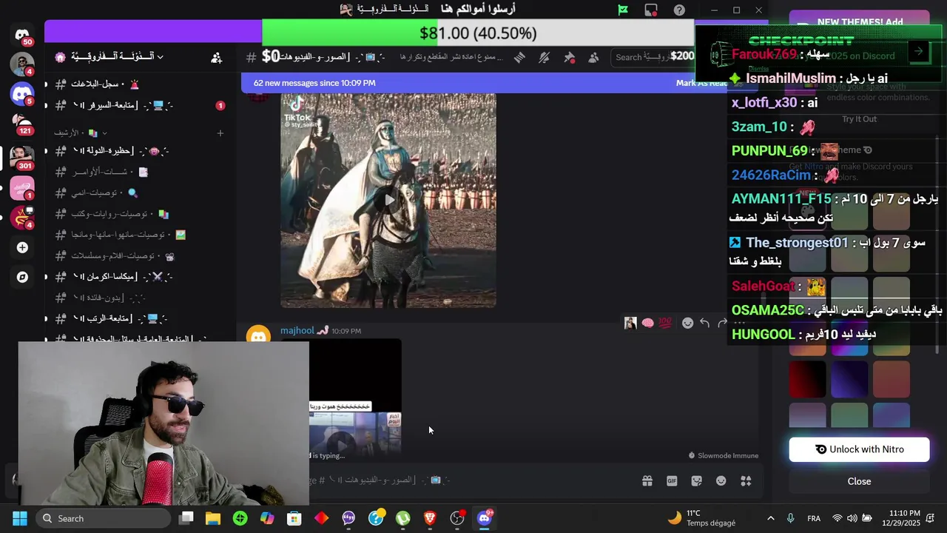
Task: Click Add a Server plus icon
Action: pyautogui.click(x=22, y=247)
